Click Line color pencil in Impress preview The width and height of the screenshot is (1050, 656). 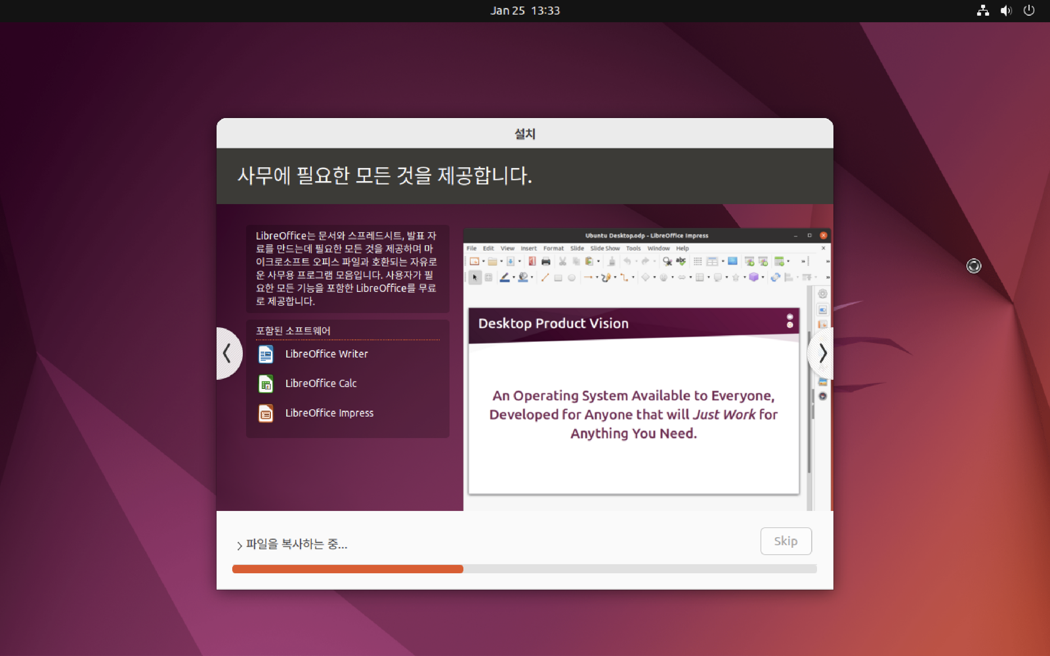tap(505, 277)
